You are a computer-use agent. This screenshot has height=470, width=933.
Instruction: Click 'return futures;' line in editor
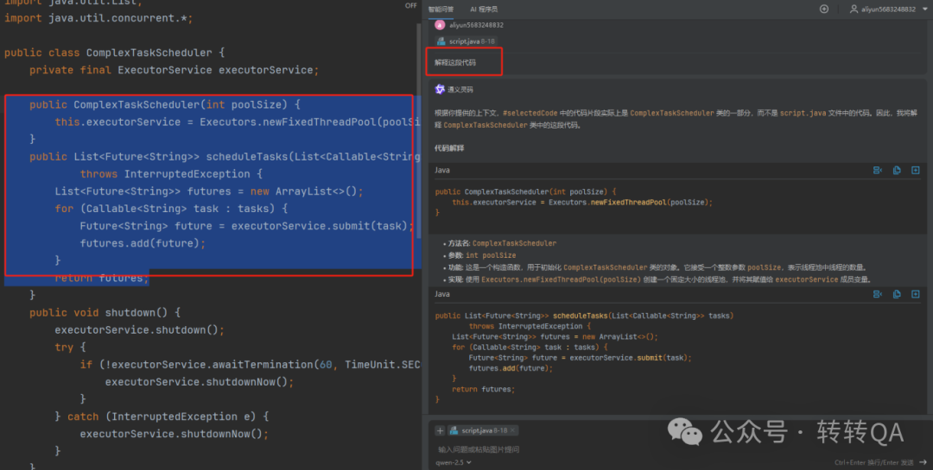pos(102,278)
